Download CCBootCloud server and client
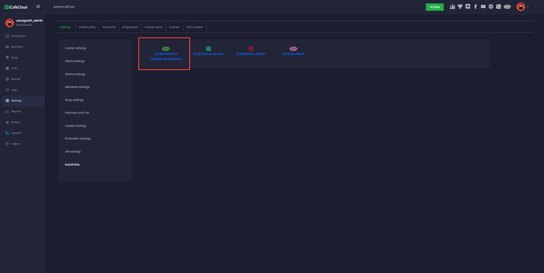 (166, 54)
